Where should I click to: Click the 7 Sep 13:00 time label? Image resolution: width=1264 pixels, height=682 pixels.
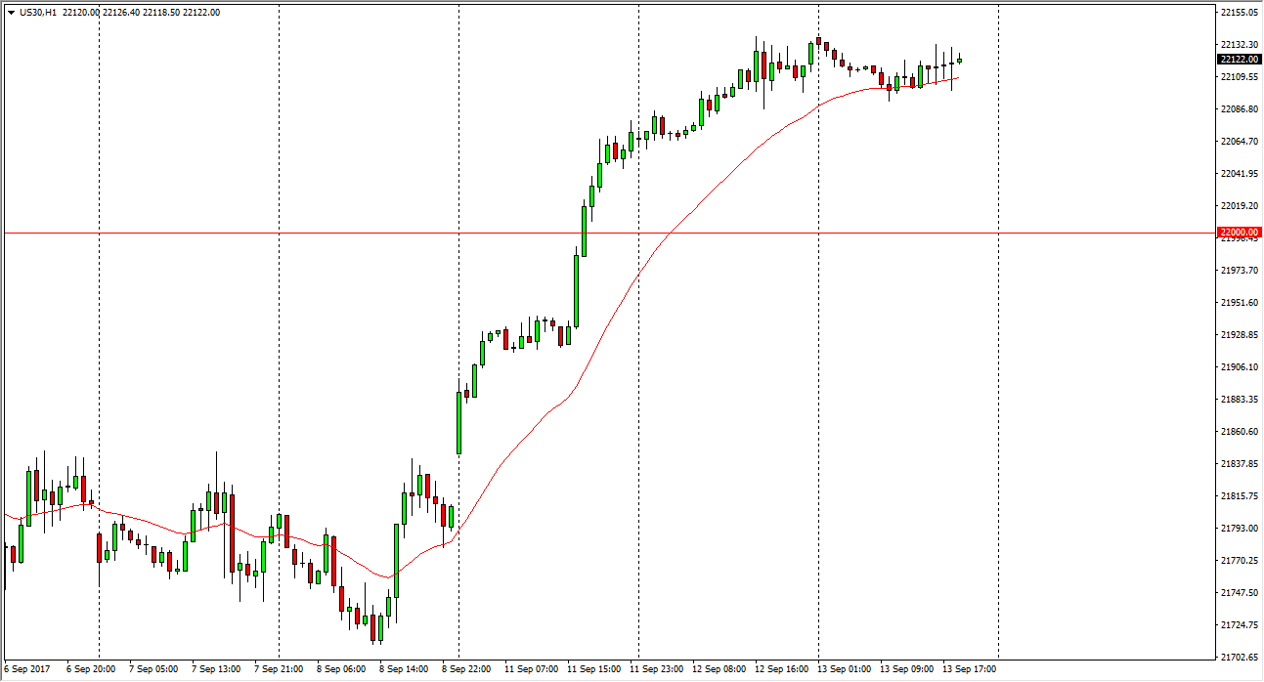[x=215, y=669]
